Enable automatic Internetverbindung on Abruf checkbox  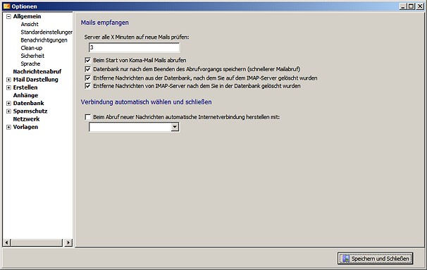(87, 117)
